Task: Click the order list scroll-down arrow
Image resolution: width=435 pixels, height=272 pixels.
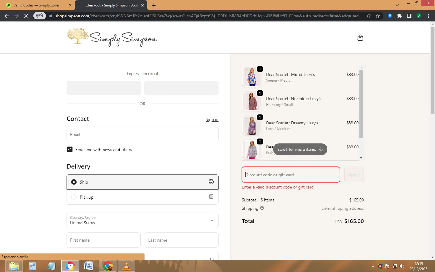Action: click(x=361, y=158)
